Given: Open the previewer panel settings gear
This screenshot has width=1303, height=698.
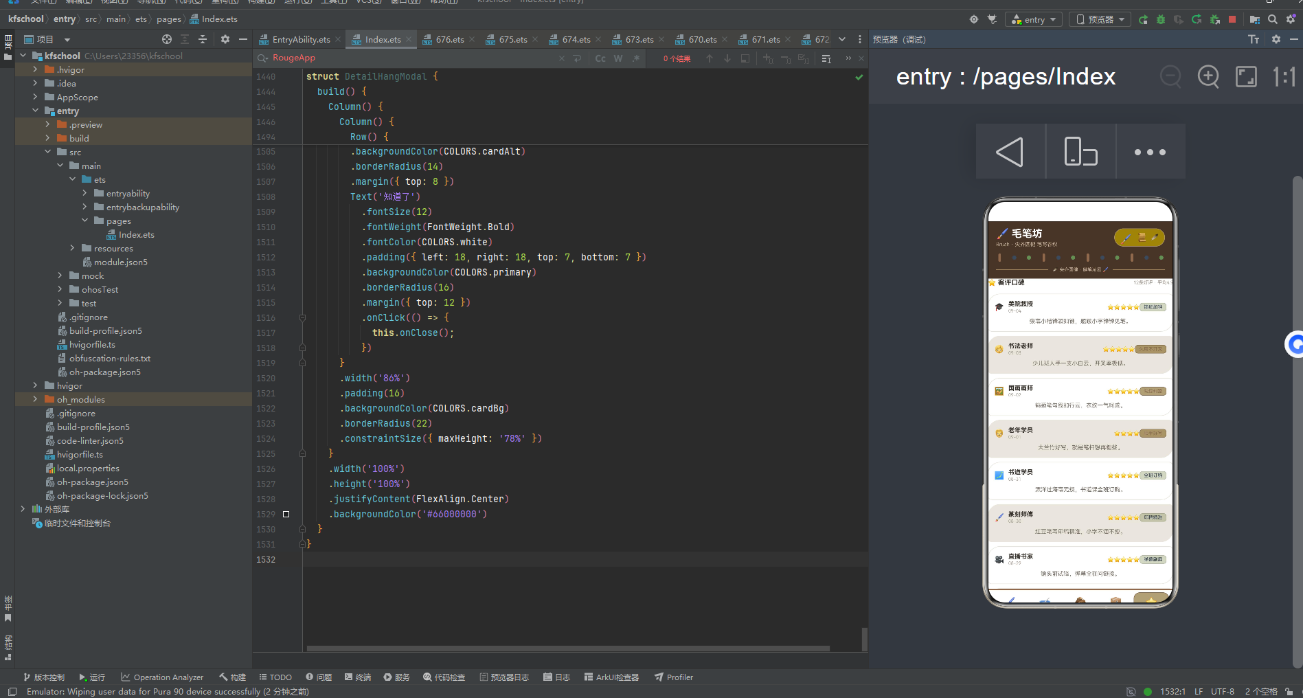Looking at the screenshot, I should pos(1276,39).
